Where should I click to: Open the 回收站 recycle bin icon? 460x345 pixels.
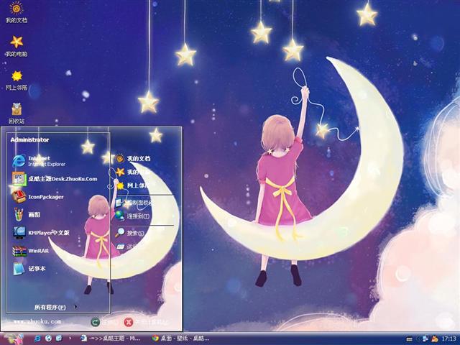coord(17,114)
